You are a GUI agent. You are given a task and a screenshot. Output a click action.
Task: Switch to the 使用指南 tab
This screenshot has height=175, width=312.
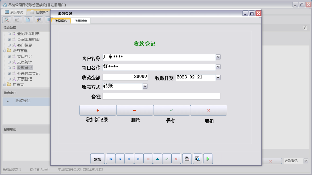point(81,21)
